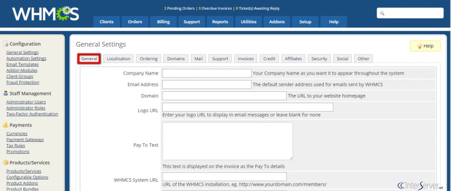Open the Help menu in navigation bar
This screenshot has width=451, height=191.
coord(334,22)
